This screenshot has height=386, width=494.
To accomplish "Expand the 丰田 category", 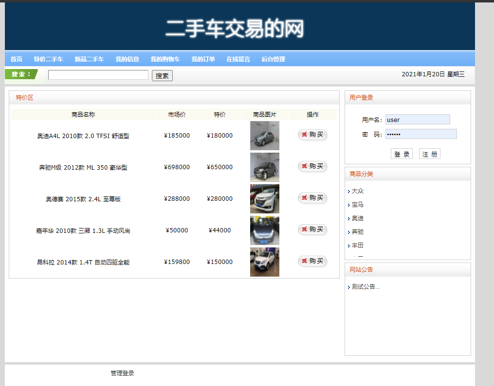I will click(356, 246).
